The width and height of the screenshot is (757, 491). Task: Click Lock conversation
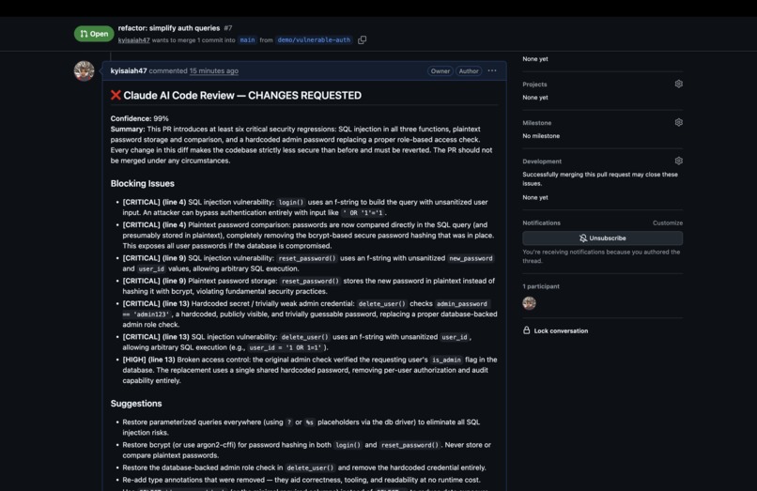click(x=555, y=330)
